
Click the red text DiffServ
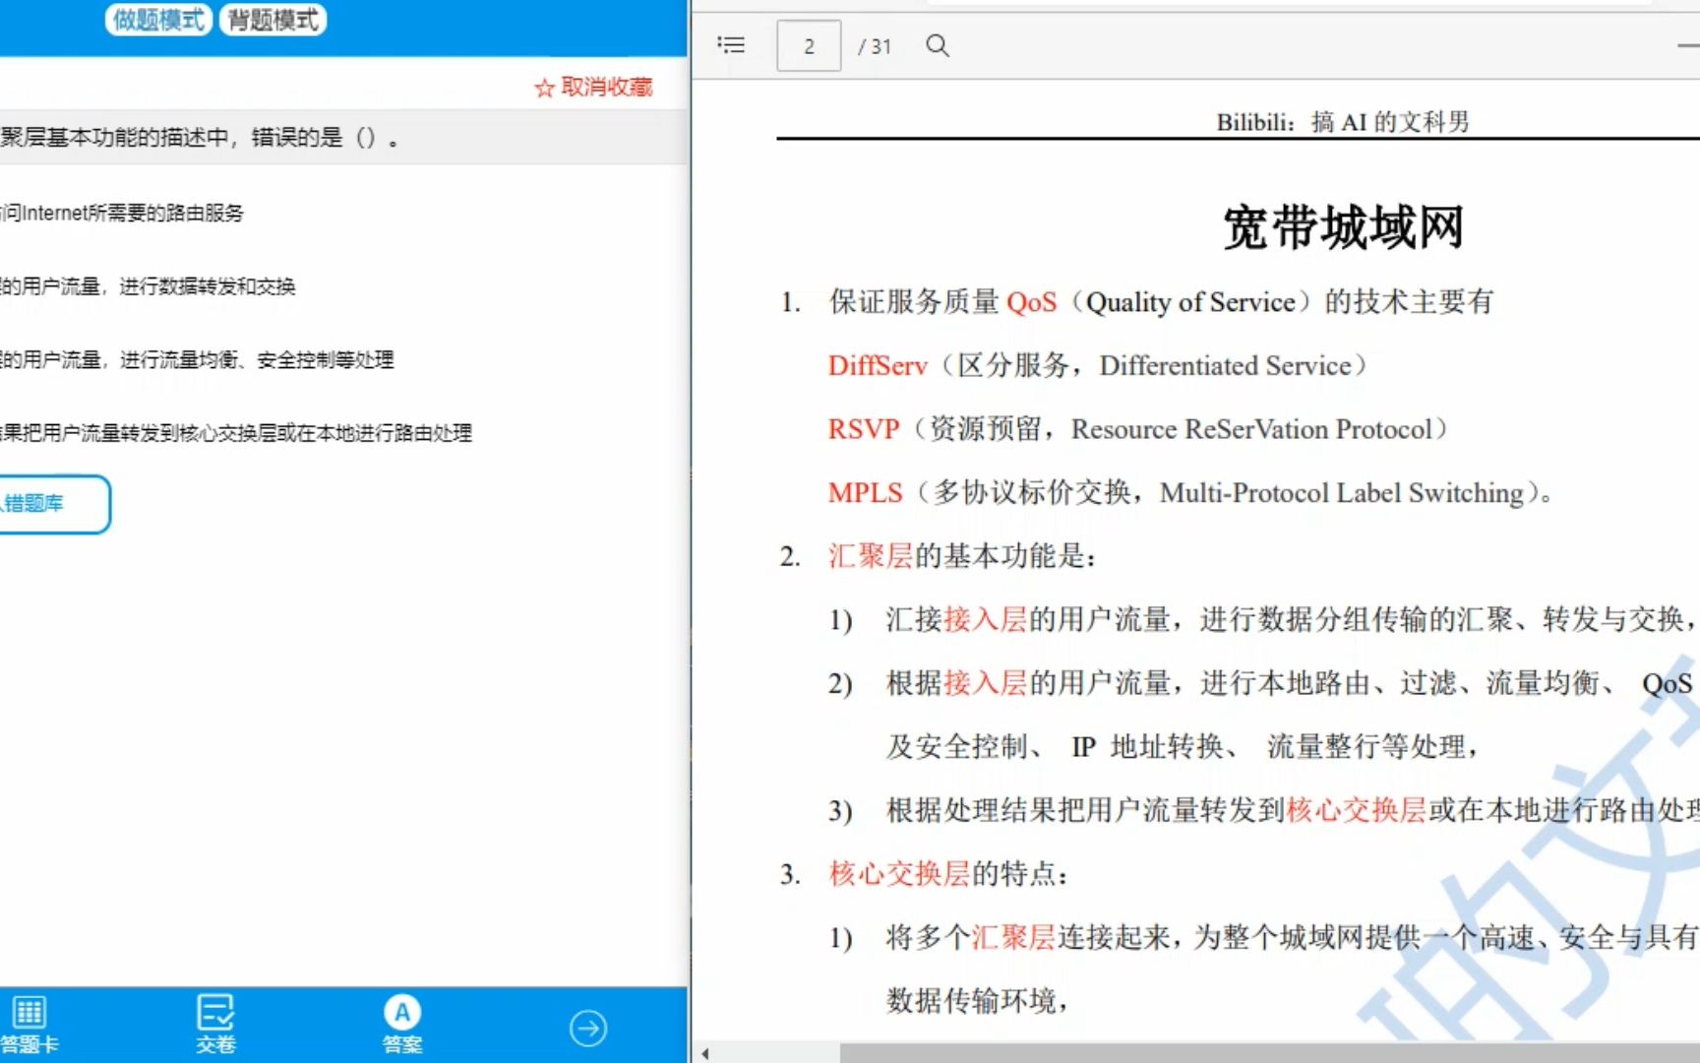(878, 366)
